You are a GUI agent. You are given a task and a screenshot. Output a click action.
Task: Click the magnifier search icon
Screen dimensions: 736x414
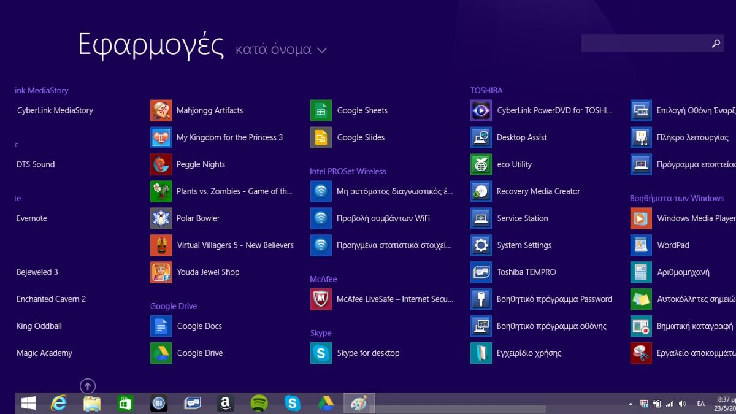(x=716, y=44)
